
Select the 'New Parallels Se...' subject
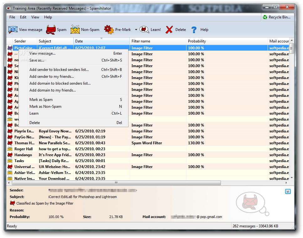(55, 143)
